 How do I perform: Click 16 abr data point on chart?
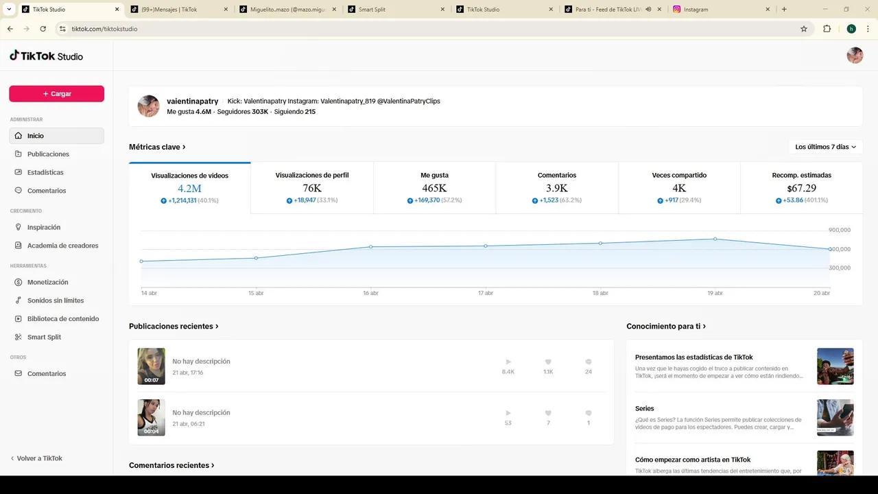(x=370, y=246)
